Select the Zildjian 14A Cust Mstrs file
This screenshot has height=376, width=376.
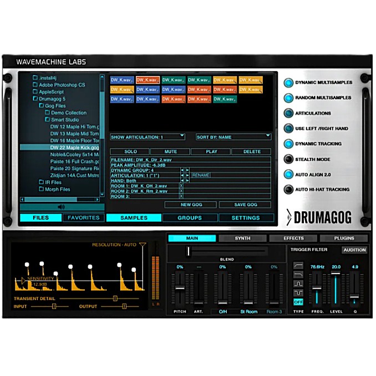click(74, 175)
